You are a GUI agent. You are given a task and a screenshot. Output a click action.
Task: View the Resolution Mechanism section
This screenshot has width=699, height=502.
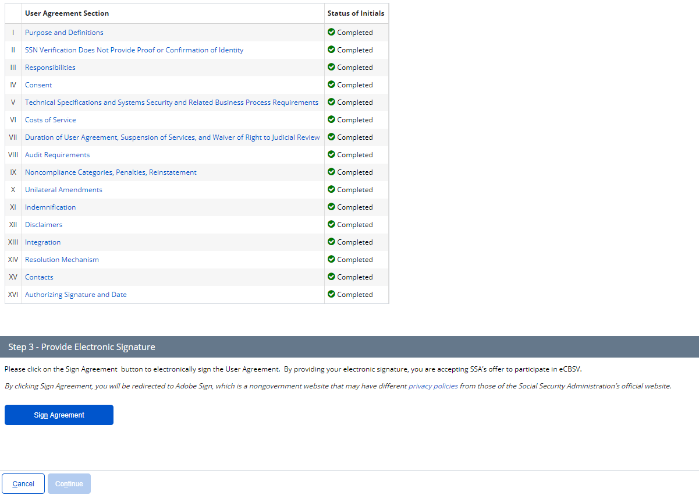tap(62, 260)
